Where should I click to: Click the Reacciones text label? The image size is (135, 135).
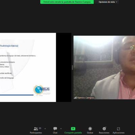coord(104,133)
